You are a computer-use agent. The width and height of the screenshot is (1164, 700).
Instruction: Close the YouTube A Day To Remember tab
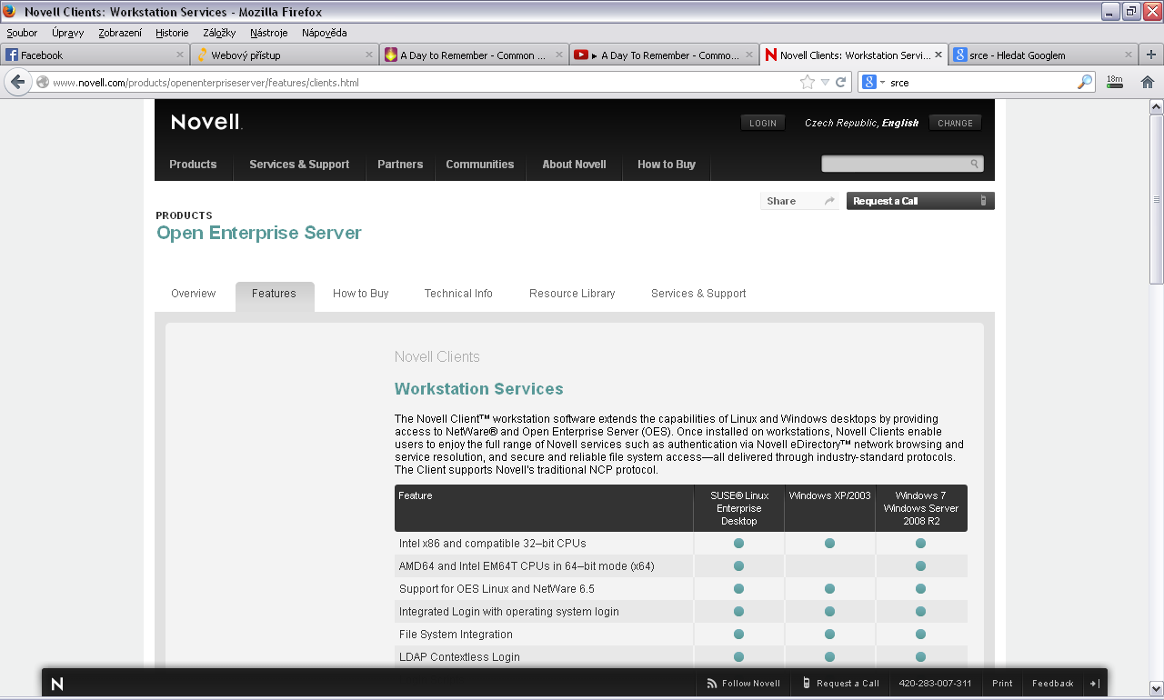coord(749,55)
